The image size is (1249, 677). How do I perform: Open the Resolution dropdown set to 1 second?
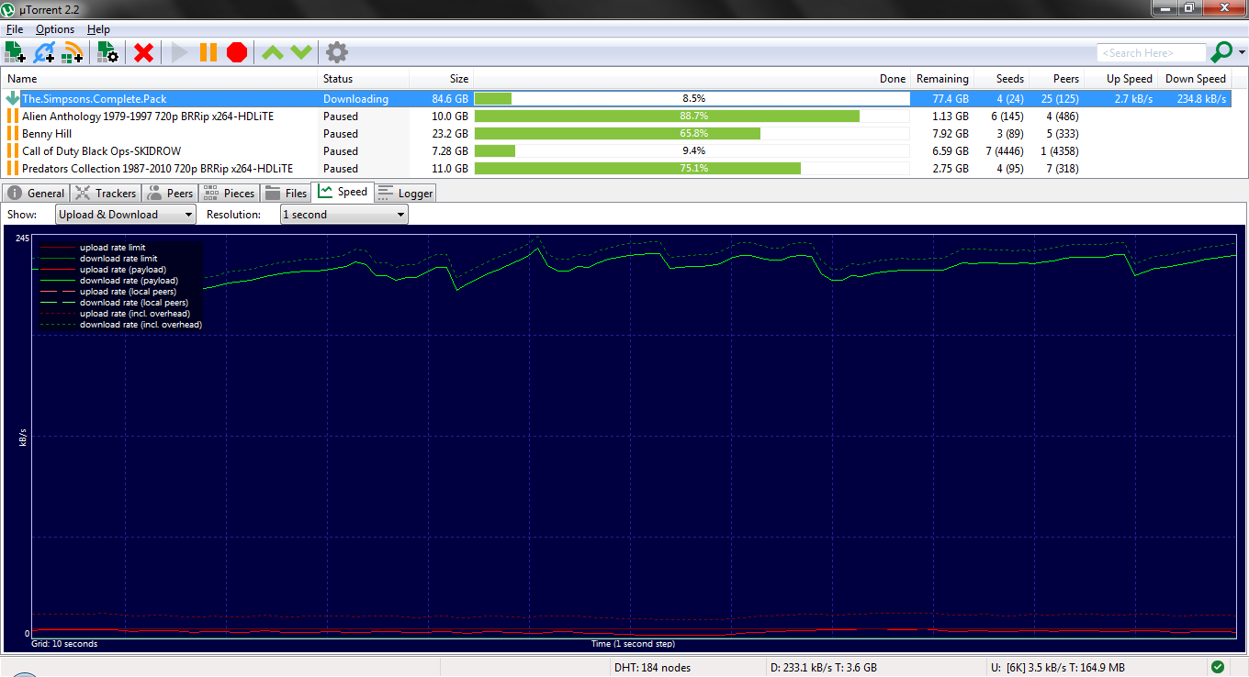(x=344, y=215)
